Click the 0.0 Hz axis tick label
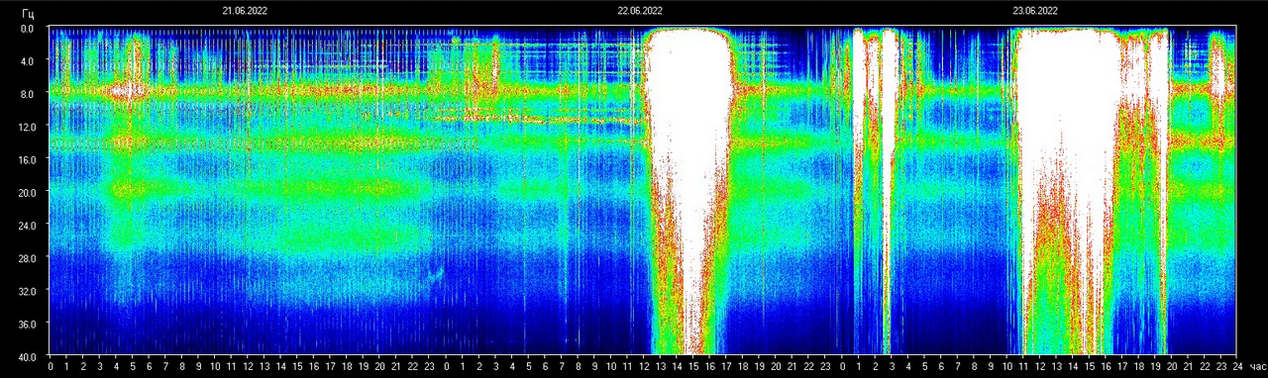 tap(29, 29)
